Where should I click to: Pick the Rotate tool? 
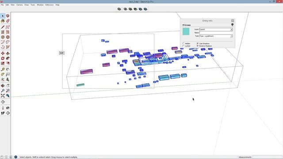(x=3, y=58)
